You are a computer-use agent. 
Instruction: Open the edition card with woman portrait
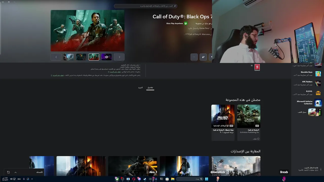tap(184, 166)
